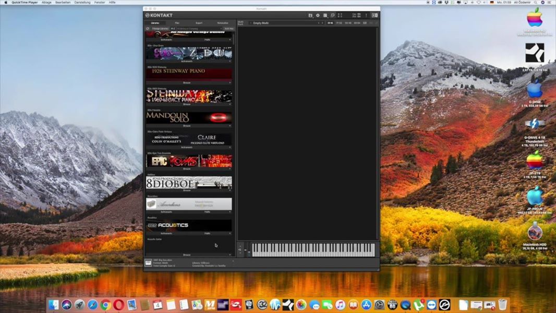Open iTunes from the Dock
Screen dimensions: 556x313
tap(340, 305)
